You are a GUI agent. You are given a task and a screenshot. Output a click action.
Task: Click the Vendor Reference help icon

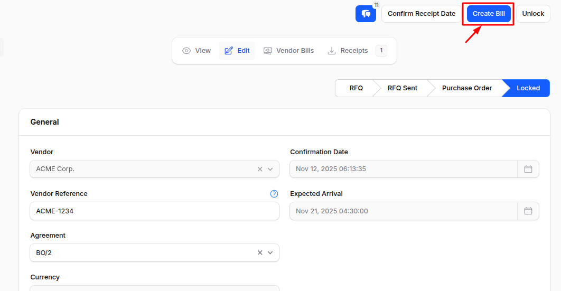(274, 194)
